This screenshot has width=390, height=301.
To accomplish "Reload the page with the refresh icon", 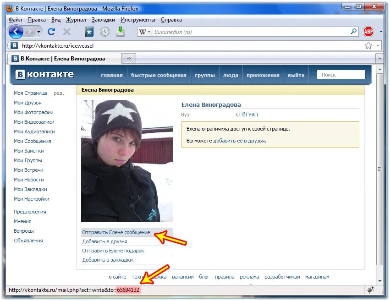I will (x=51, y=32).
